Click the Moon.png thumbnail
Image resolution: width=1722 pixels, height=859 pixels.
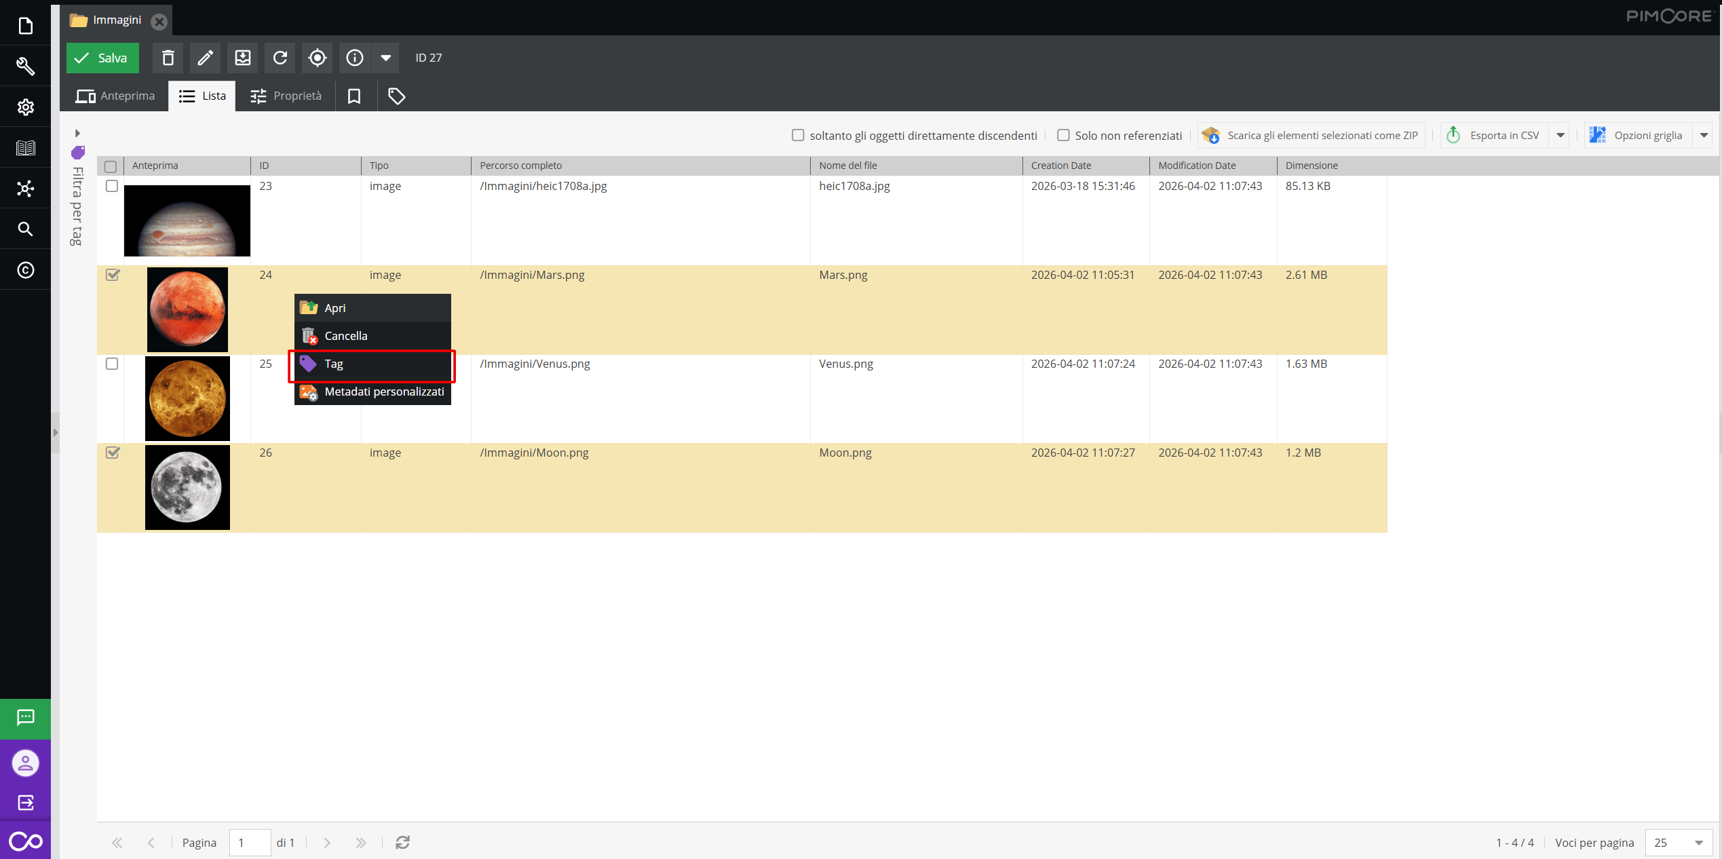coord(187,487)
